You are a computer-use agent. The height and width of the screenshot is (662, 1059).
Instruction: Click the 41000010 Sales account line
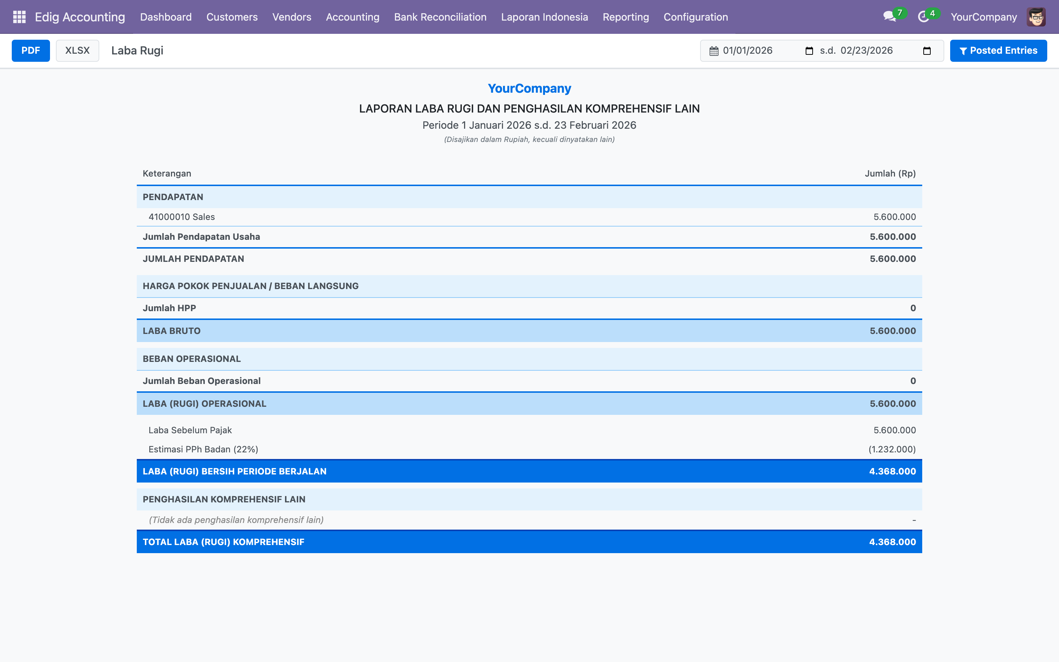coord(182,217)
